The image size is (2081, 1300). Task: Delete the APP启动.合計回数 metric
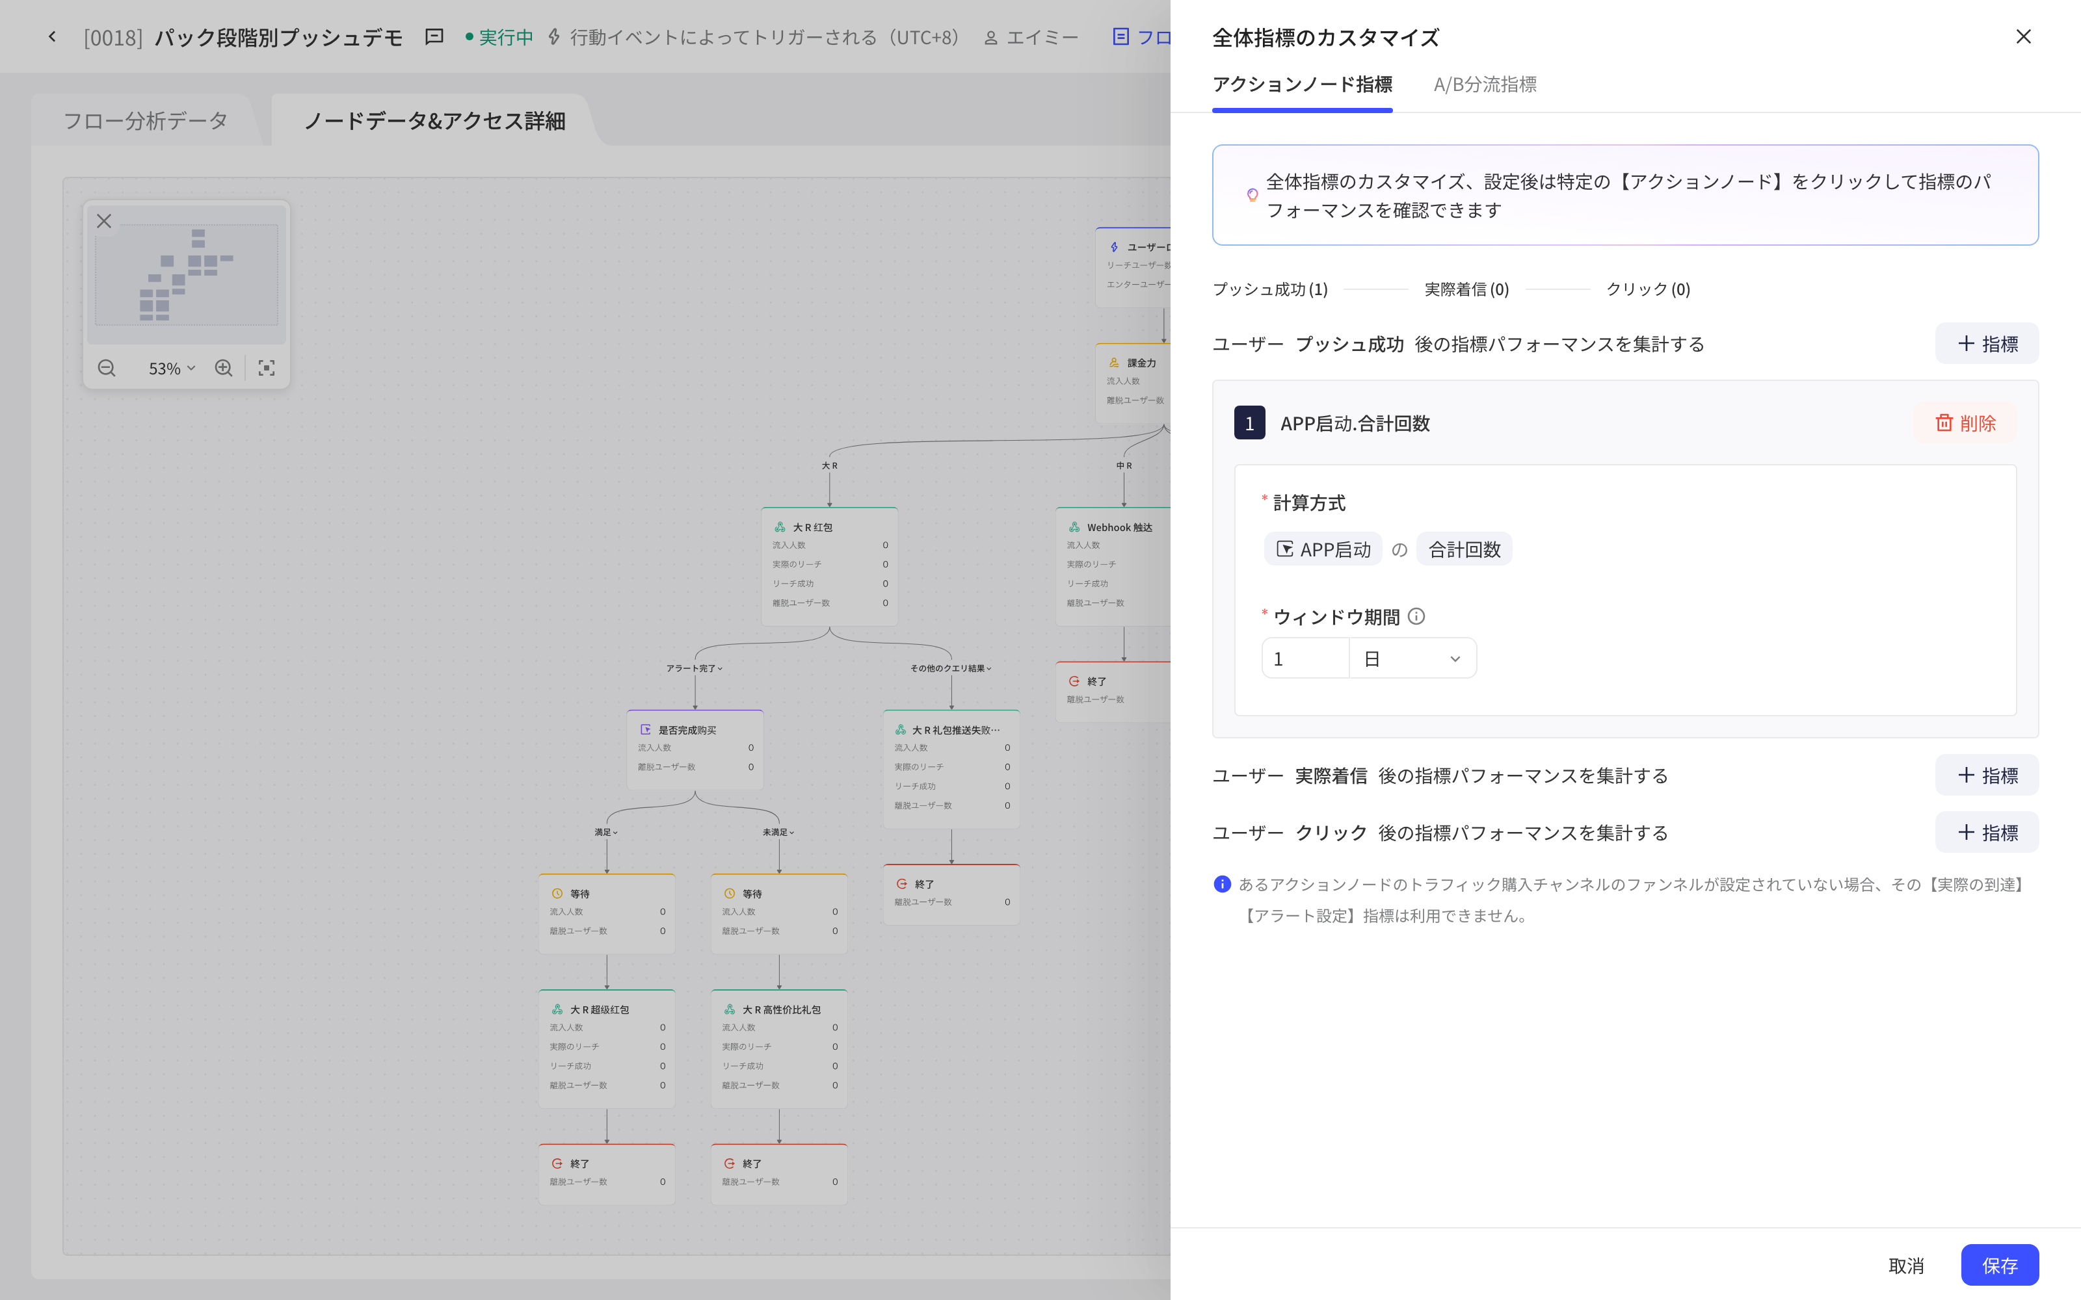pyautogui.click(x=1965, y=423)
